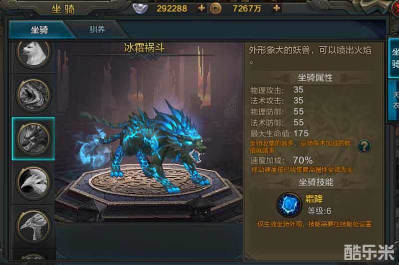Close the mount window with red X

[x=396, y=7]
